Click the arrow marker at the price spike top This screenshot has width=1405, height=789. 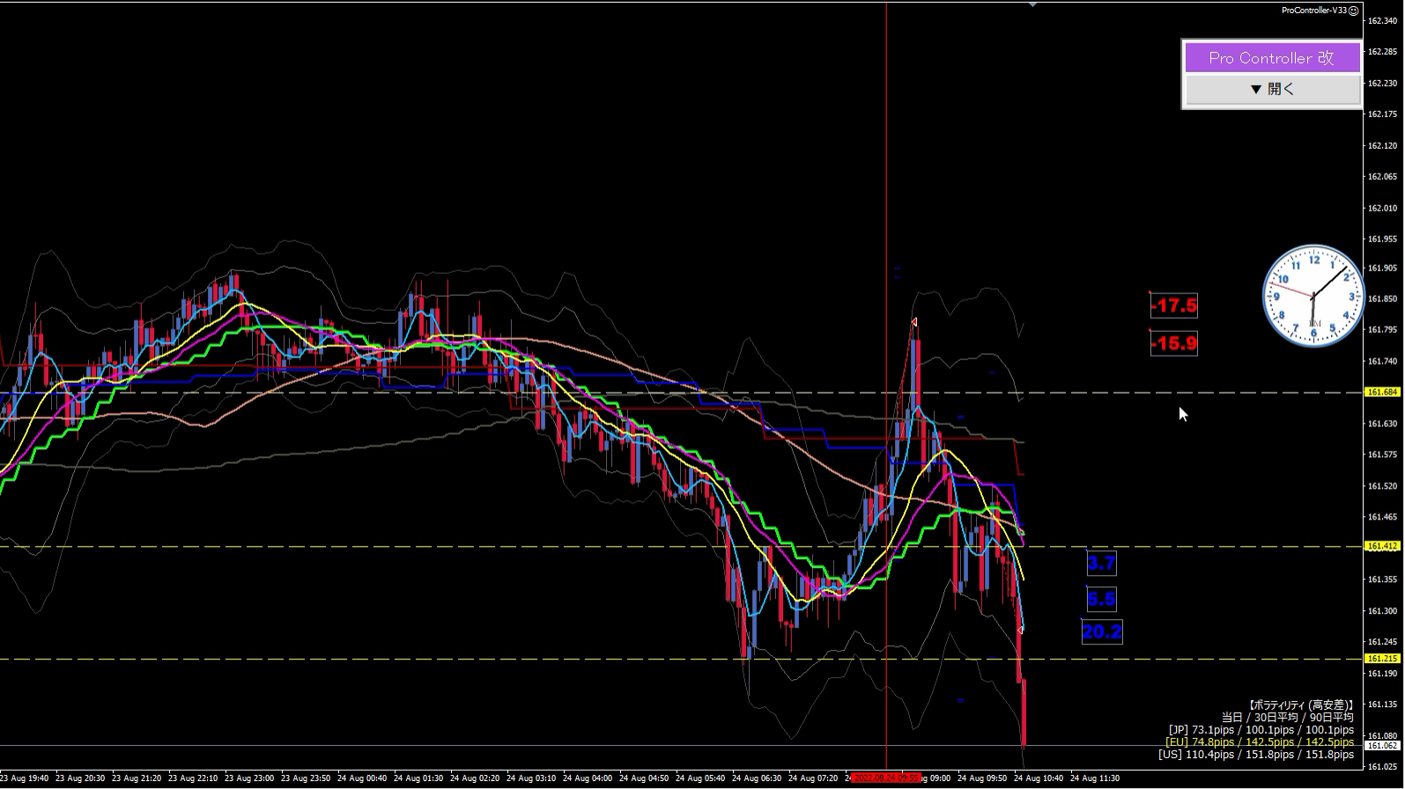(x=913, y=322)
